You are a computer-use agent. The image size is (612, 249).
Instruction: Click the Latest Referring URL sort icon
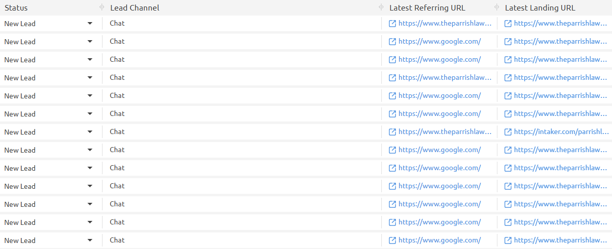click(x=496, y=8)
